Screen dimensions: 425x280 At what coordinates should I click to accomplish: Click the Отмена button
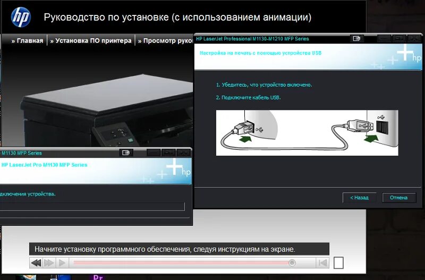coord(399,198)
